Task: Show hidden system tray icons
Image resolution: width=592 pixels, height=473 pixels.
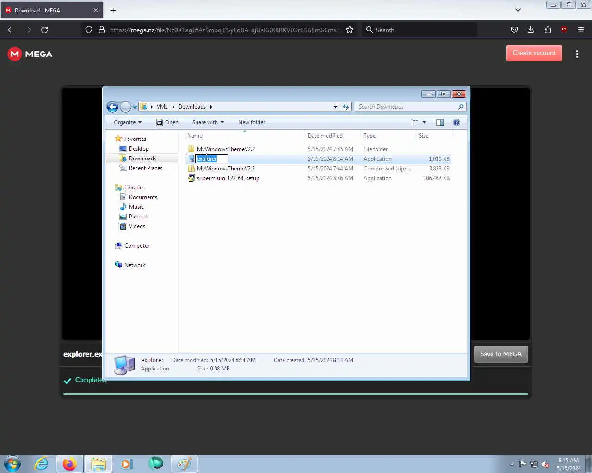Action: pos(512,464)
